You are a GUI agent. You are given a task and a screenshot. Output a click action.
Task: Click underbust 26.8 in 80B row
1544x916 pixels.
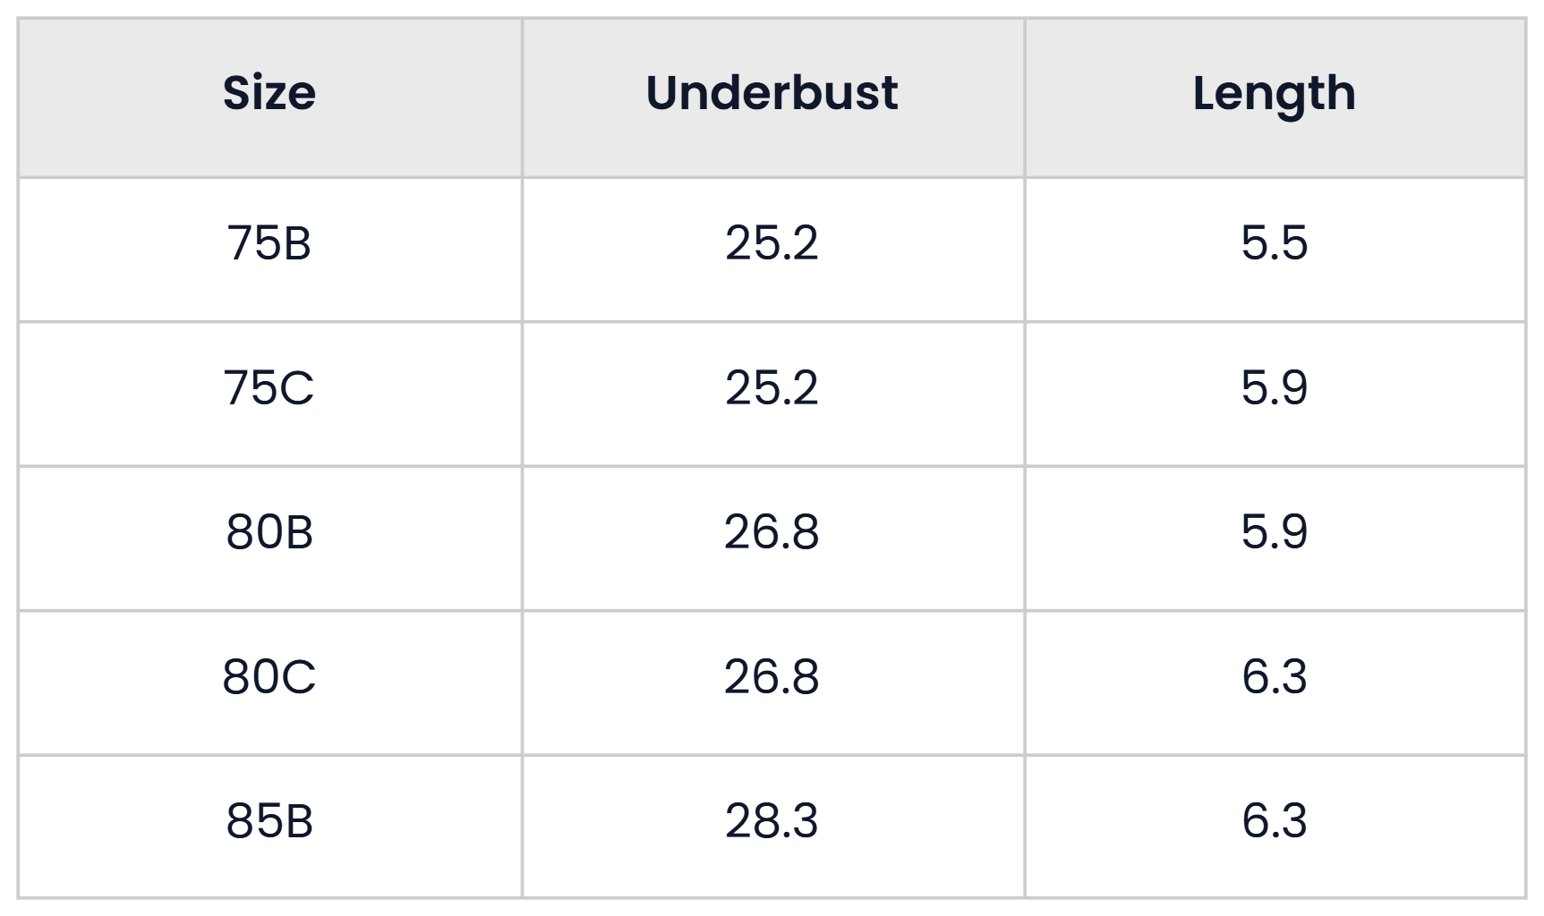pyautogui.click(x=772, y=532)
